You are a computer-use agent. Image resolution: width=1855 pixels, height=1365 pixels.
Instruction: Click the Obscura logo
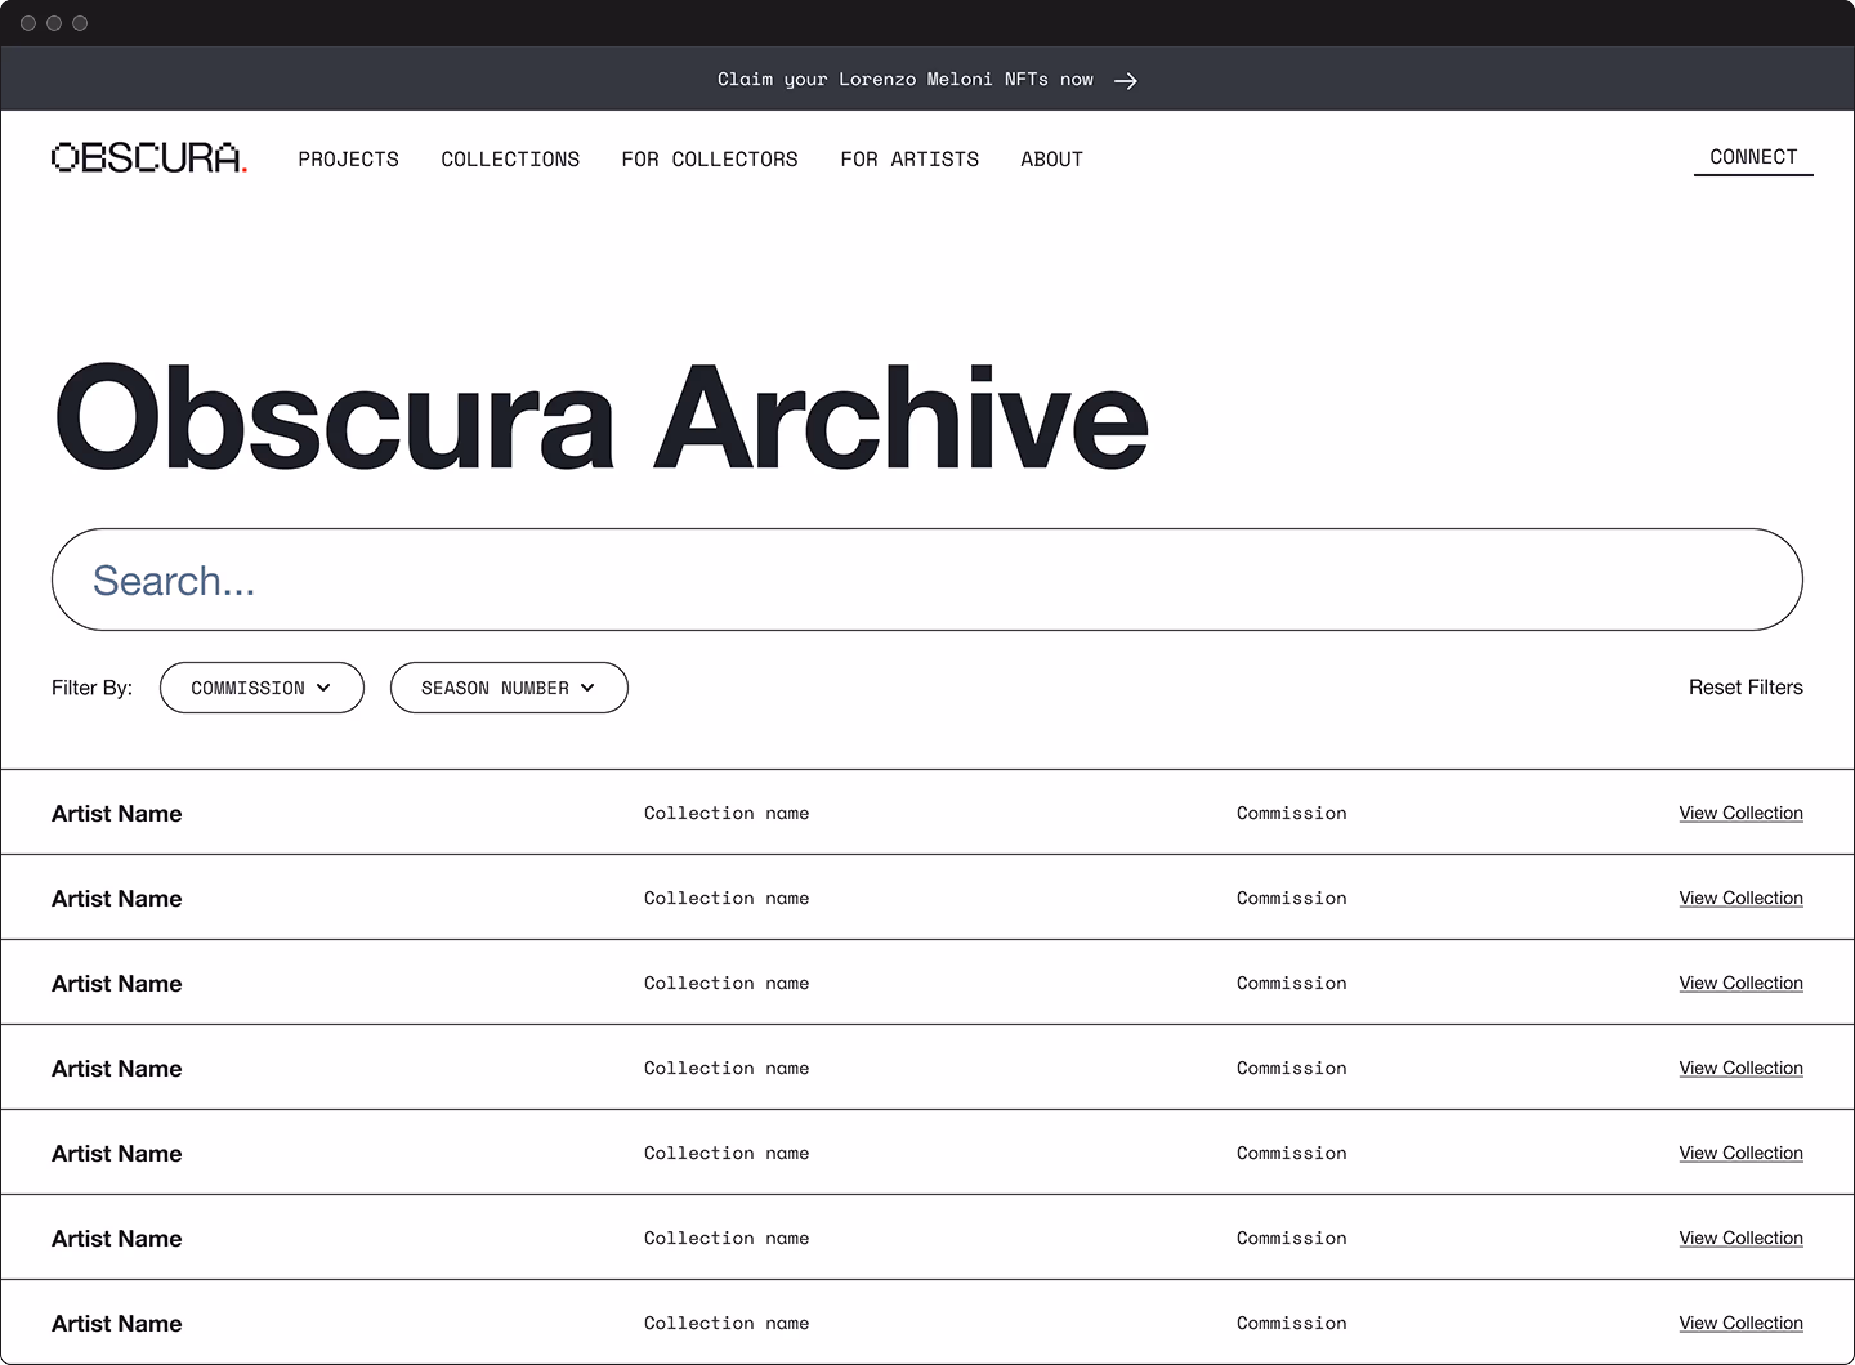[x=149, y=158]
